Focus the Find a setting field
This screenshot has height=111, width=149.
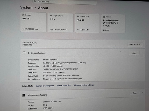coord(65,2)
